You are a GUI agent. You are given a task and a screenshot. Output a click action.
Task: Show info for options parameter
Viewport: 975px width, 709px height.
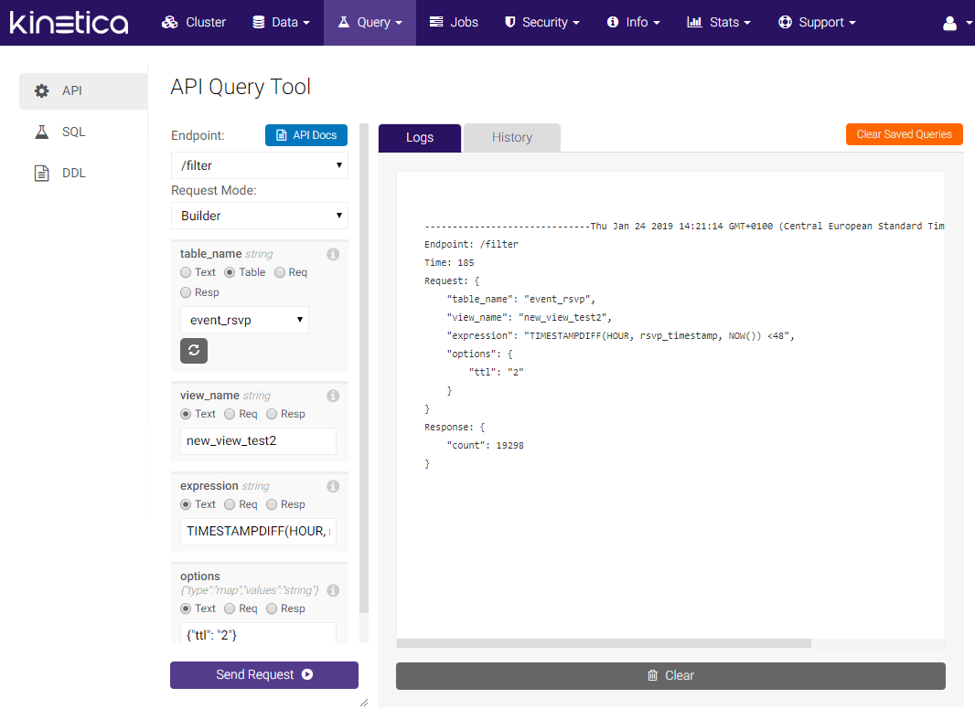point(333,590)
